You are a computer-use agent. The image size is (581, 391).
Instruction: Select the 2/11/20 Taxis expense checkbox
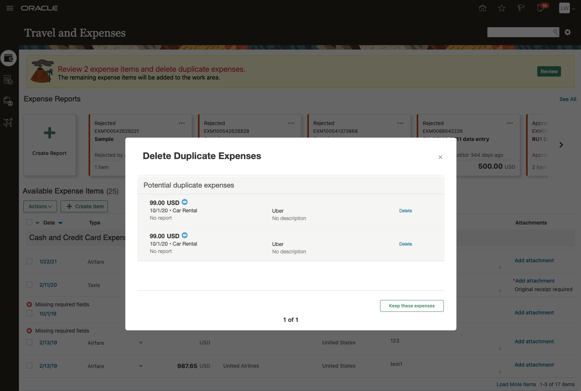tap(29, 284)
